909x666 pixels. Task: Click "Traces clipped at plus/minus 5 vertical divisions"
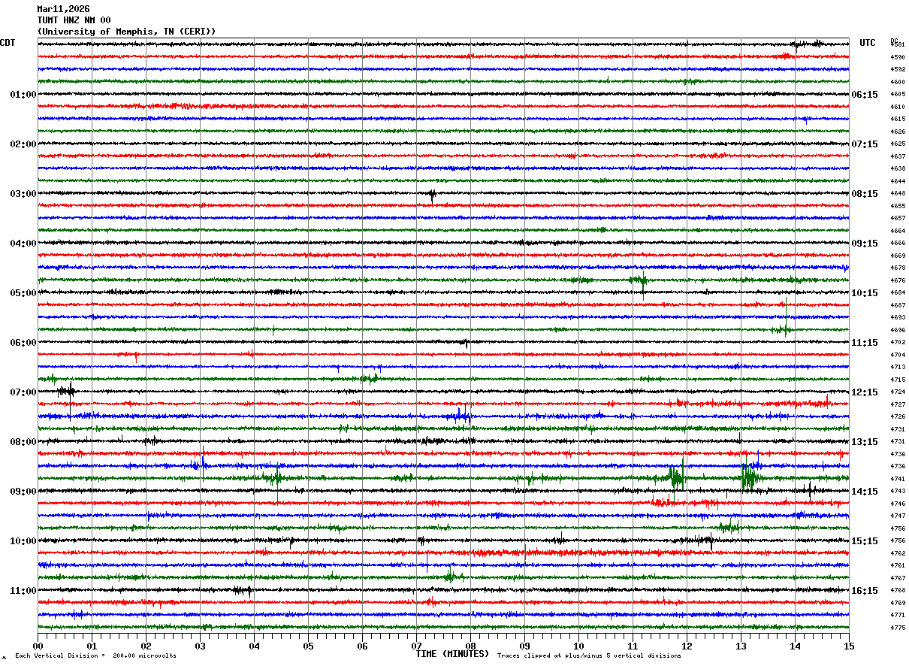point(589,656)
